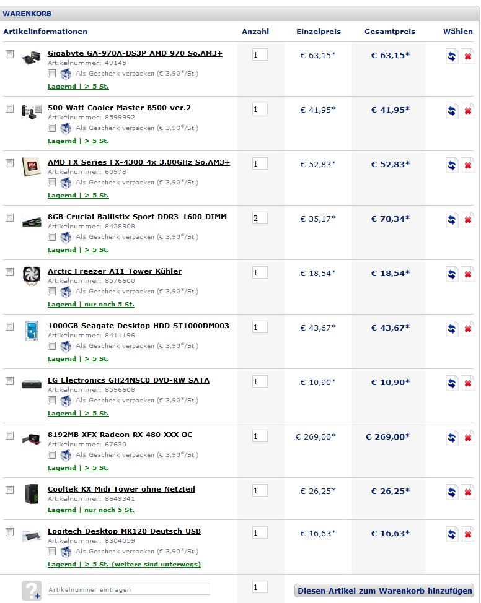This screenshot has width=481, height=603.
Task: Remove XFX Radeon RX 480 from cart
Action: (468, 438)
